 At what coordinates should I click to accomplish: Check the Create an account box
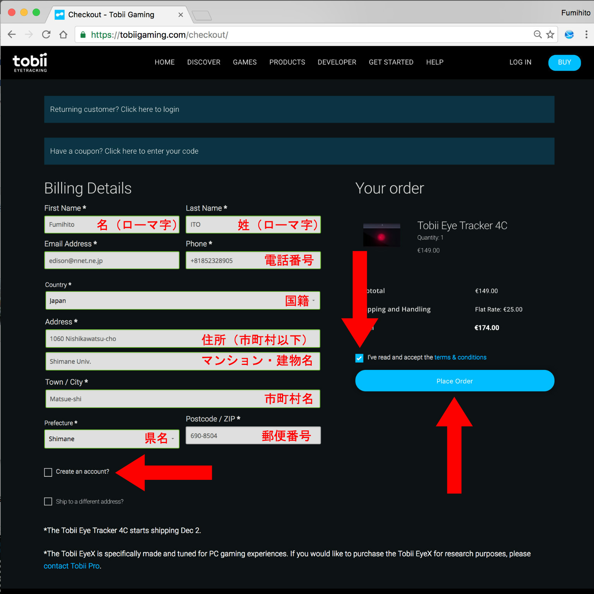48,472
